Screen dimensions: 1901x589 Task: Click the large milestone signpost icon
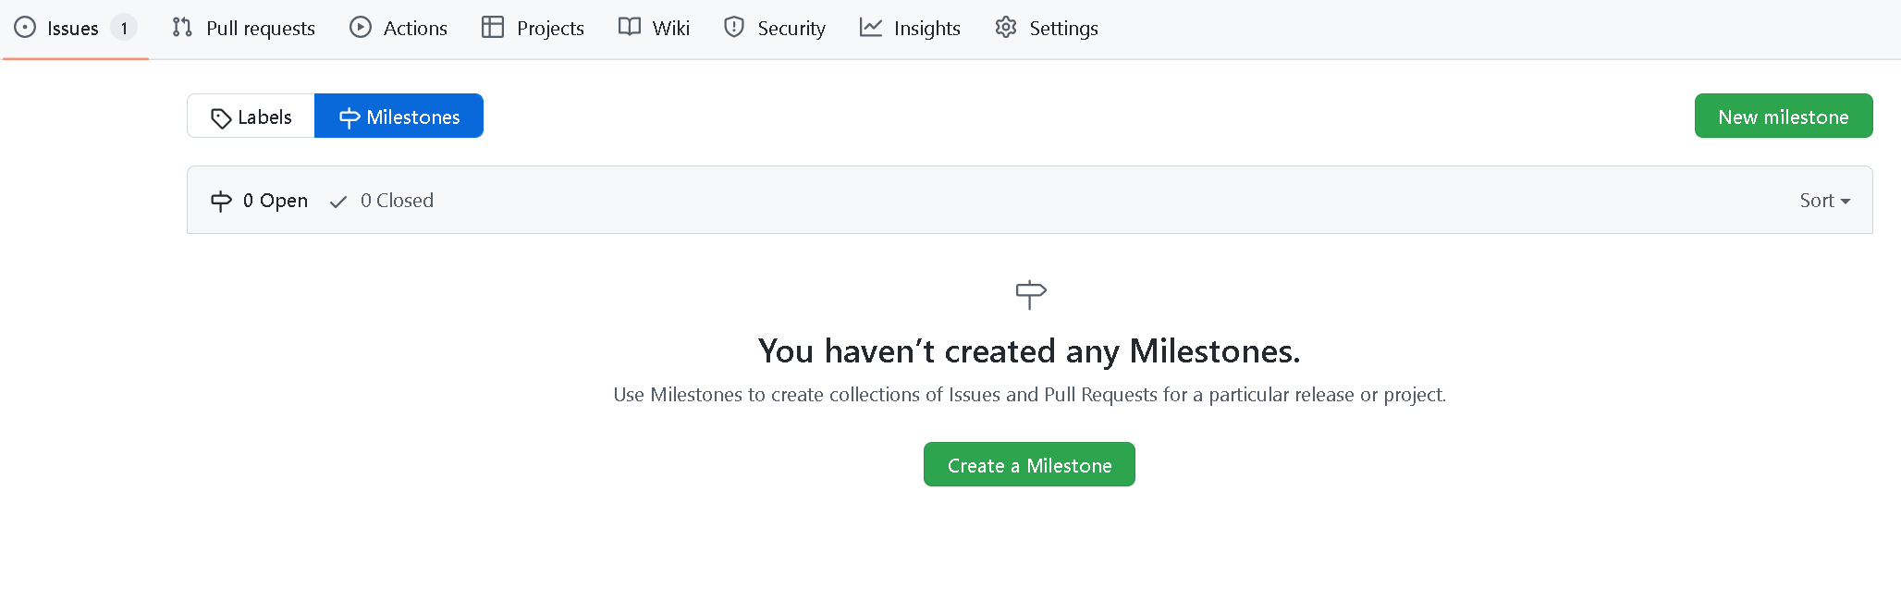(x=1030, y=295)
